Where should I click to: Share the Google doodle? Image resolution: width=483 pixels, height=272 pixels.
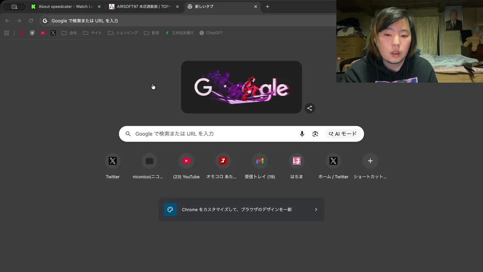(x=309, y=108)
